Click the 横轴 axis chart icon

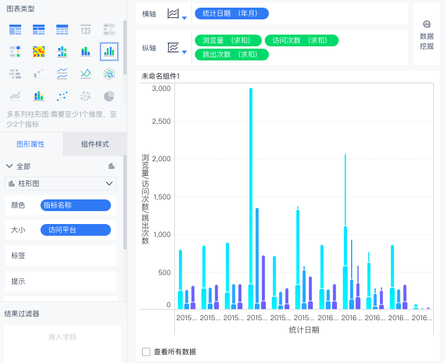pos(173,13)
